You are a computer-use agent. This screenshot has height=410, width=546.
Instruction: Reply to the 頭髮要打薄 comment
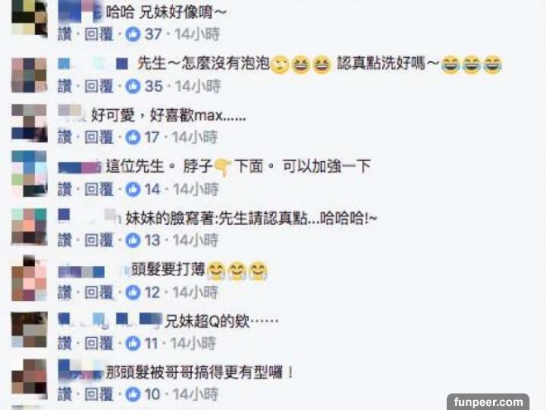99,293
